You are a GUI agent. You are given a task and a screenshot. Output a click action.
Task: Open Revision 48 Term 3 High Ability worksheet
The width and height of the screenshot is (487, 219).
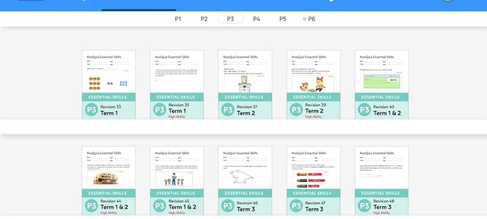tap(382, 181)
